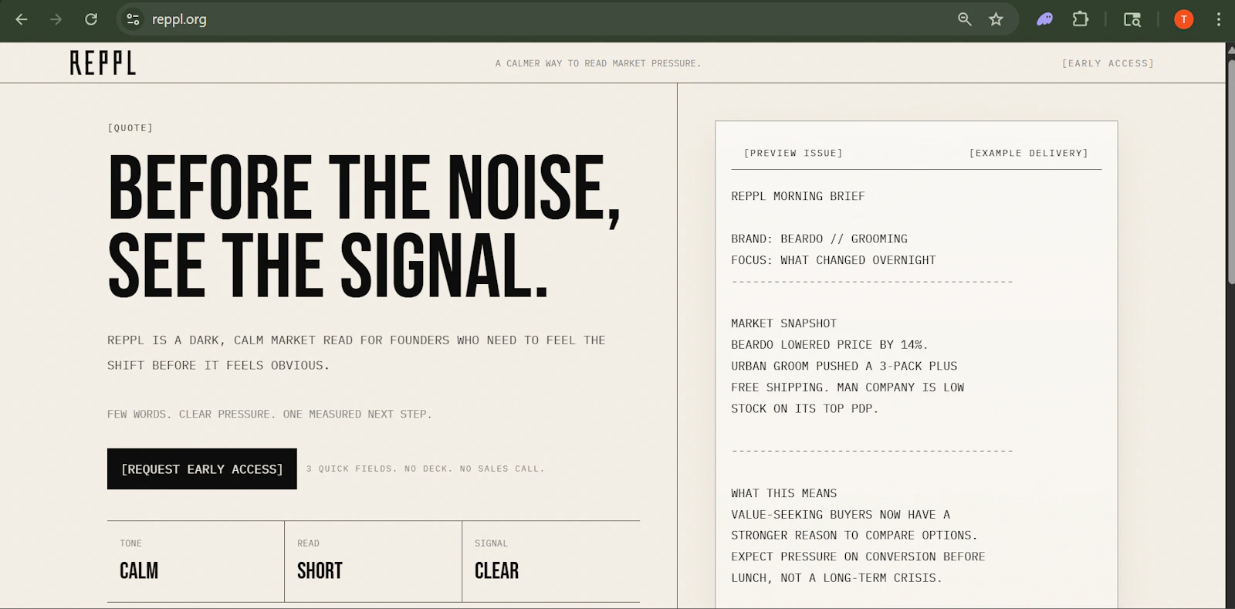Click the line 'LUNCH, NOT A LONG-TERM CRISIS.'
This screenshot has height=609, width=1235.
(837, 577)
